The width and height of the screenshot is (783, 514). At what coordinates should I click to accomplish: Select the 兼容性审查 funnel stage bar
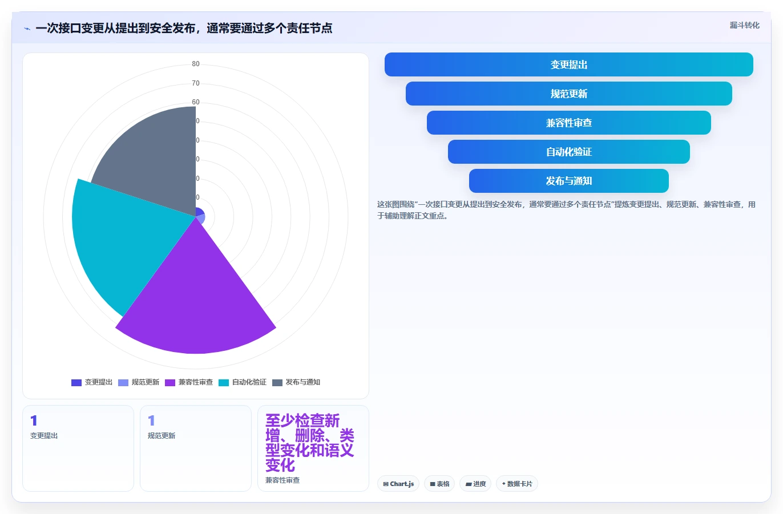click(569, 123)
